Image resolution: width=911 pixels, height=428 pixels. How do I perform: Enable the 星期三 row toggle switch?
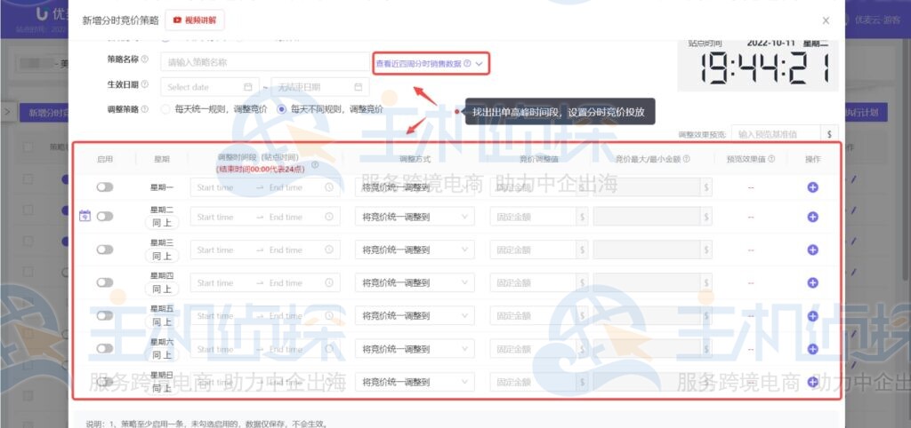[x=105, y=250]
